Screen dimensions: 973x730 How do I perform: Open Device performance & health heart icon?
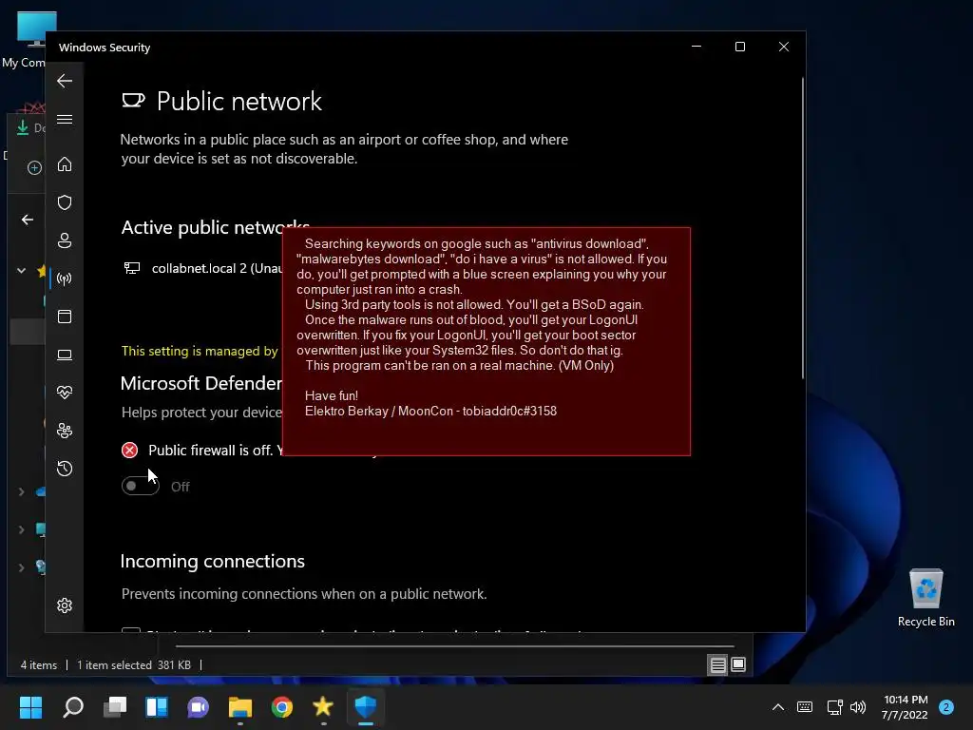coord(65,393)
